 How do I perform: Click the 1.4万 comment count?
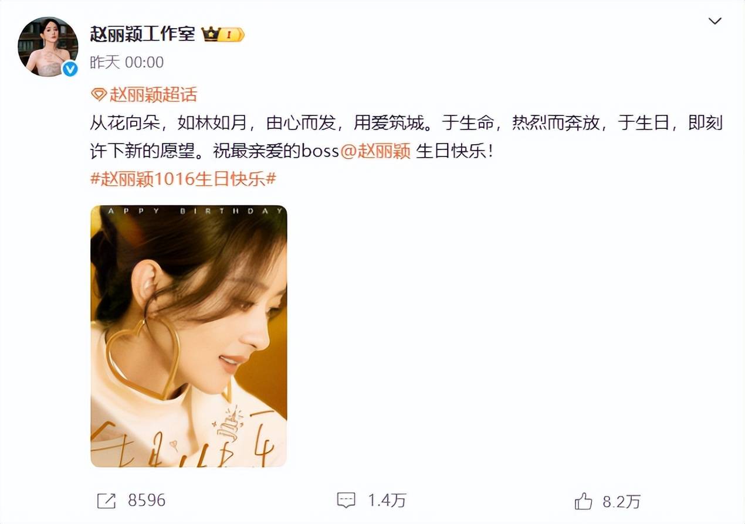coord(387,501)
